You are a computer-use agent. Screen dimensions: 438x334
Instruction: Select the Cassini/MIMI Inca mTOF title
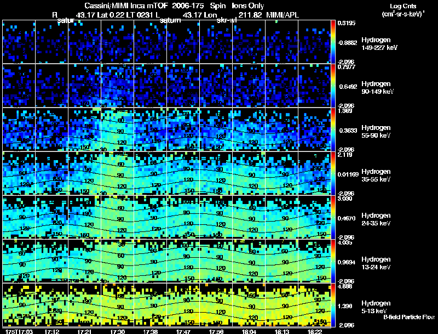(x=115, y=6)
